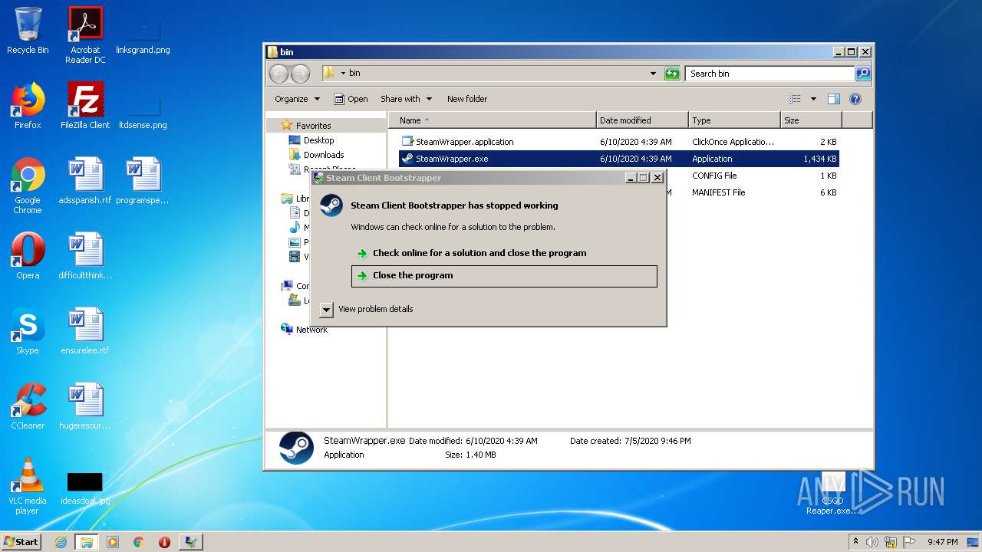Sort by Size column header
982x552 pixels.
coord(811,120)
